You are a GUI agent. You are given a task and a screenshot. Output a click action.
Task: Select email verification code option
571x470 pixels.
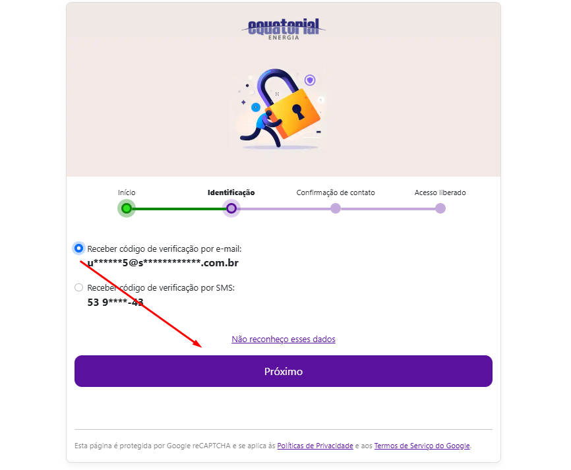[x=78, y=249]
